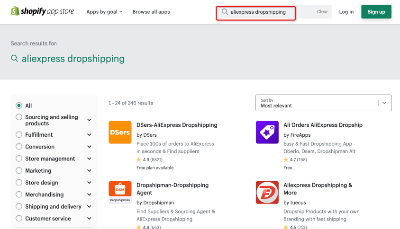The image size is (400, 229).
Task: Open the DSers orange app icon
Action: [x=120, y=132]
